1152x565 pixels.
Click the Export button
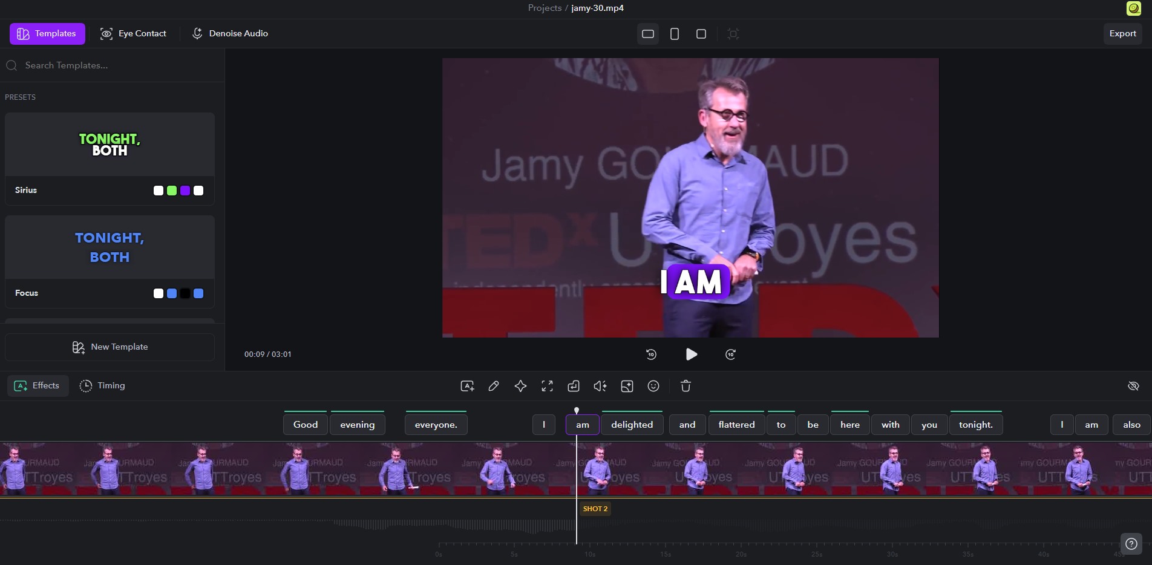click(1122, 34)
